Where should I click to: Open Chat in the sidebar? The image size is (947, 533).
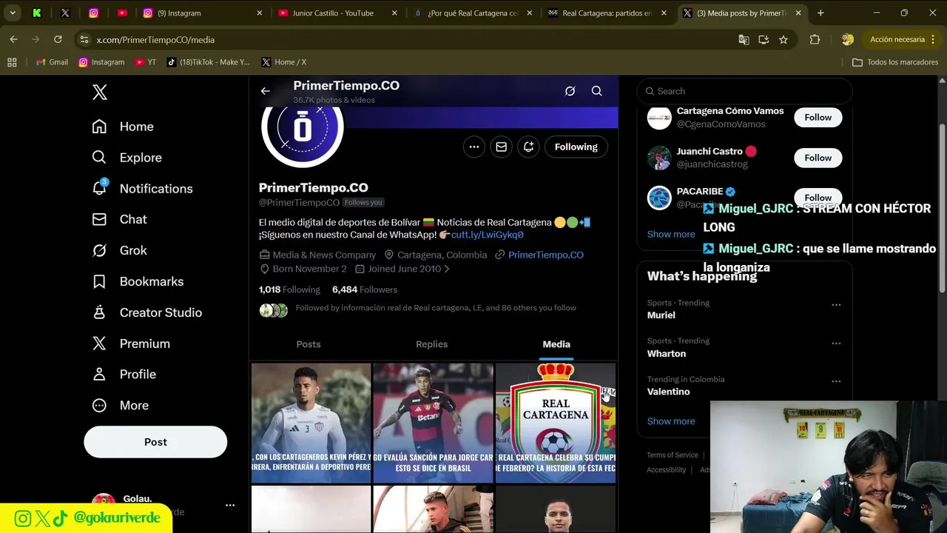click(x=119, y=220)
